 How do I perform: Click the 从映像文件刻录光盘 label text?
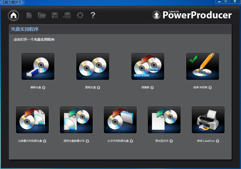30,141
